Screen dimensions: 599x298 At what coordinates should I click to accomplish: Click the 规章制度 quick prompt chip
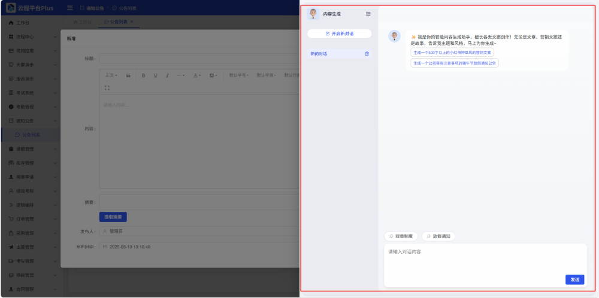point(401,236)
